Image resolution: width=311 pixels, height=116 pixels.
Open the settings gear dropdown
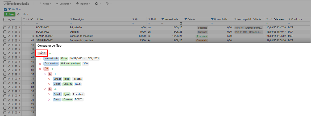pos(98,3)
